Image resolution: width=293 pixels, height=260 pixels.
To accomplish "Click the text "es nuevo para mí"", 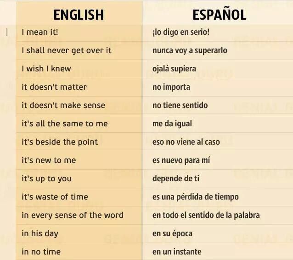I will tap(181, 160).
